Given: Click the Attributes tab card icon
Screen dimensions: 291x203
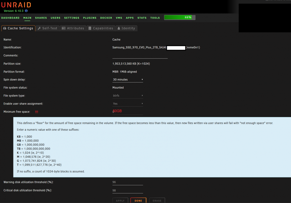Looking at the screenshot, I should 63,28.
